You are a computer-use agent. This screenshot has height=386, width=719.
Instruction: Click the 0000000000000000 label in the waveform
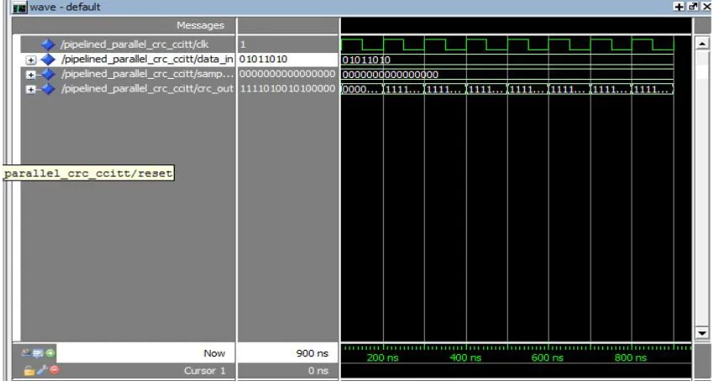391,74
